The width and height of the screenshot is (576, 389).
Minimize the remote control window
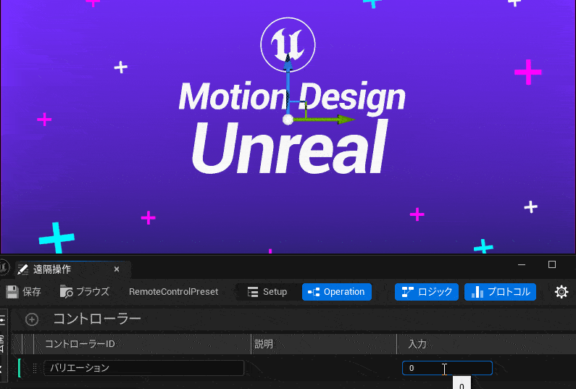pyautogui.click(x=521, y=264)
